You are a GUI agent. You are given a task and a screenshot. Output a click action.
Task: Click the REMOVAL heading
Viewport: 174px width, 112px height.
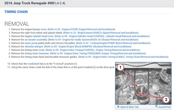coord(17,24)
